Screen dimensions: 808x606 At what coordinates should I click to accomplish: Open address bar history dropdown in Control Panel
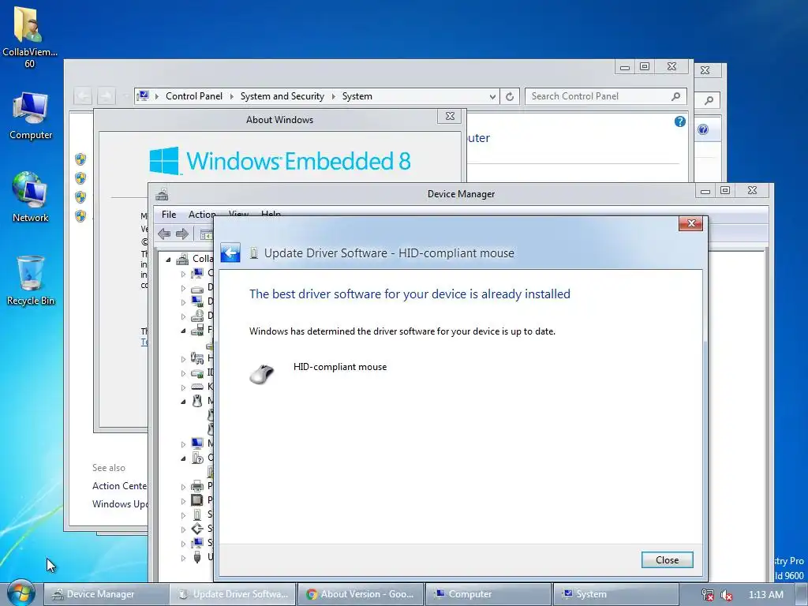(492, 96)
